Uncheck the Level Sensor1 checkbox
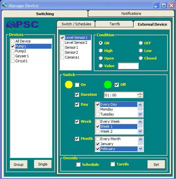 (x=62, y=38)
